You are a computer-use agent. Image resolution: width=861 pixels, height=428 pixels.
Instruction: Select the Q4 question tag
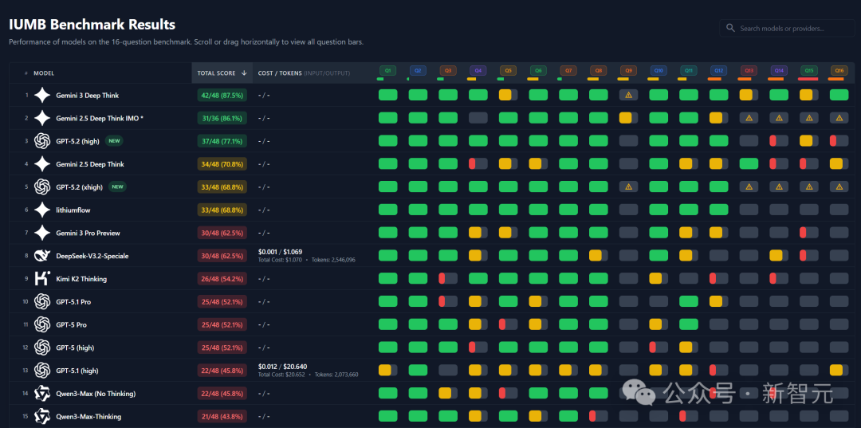point(478,71)
